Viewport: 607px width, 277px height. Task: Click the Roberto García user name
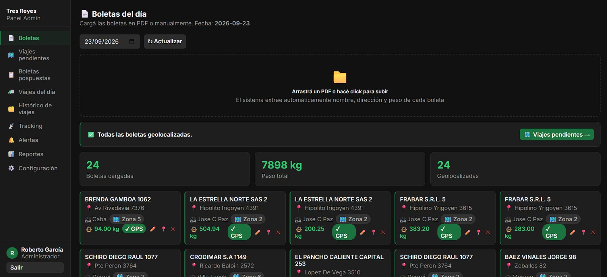(x=42, y=250)
